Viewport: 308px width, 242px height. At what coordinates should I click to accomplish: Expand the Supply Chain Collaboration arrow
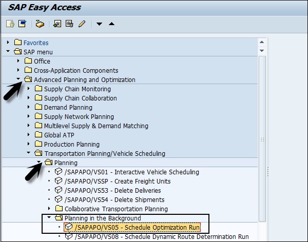pyautogui.click(x=28, y=98)
